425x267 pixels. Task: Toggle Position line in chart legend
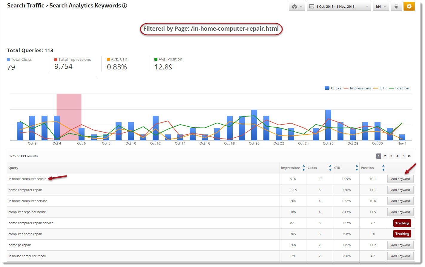399,88
